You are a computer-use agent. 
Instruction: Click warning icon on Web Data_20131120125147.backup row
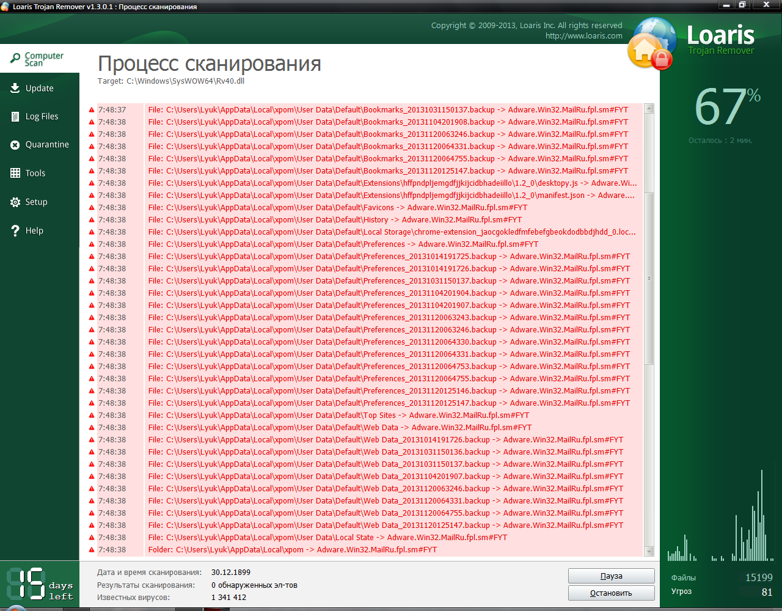(92, 525)
